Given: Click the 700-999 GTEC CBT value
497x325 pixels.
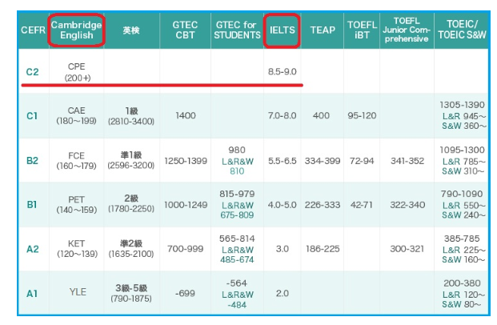Looking at the screenshot, I should click(186, 249).
